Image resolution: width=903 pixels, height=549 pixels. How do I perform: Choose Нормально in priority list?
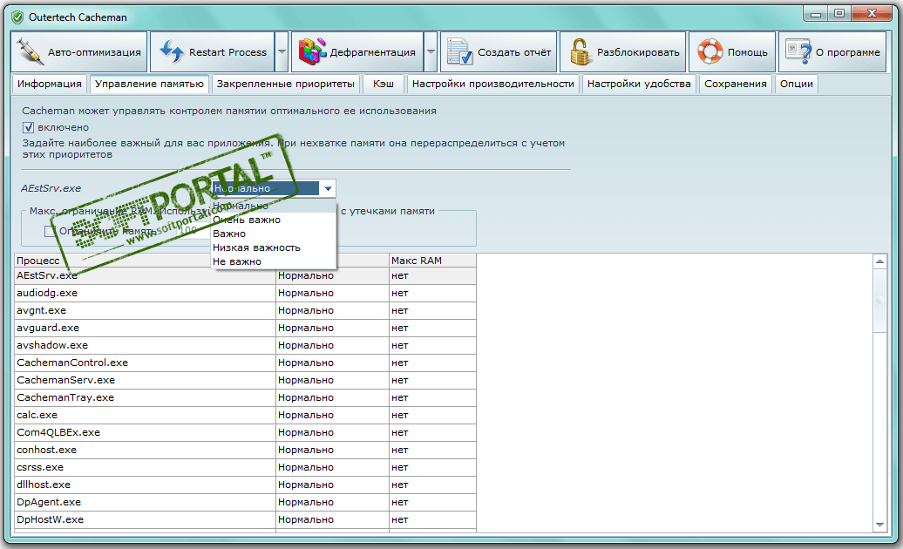[274, 206]
